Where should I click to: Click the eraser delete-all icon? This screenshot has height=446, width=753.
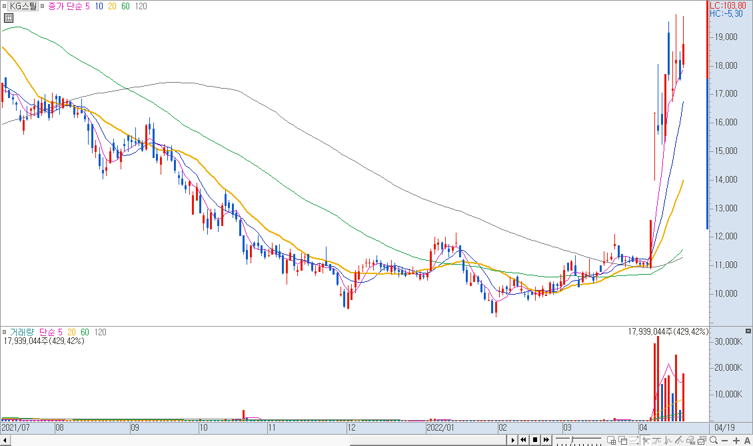click(690, 440)
